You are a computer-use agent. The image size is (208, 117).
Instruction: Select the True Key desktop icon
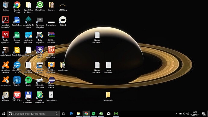17,82
